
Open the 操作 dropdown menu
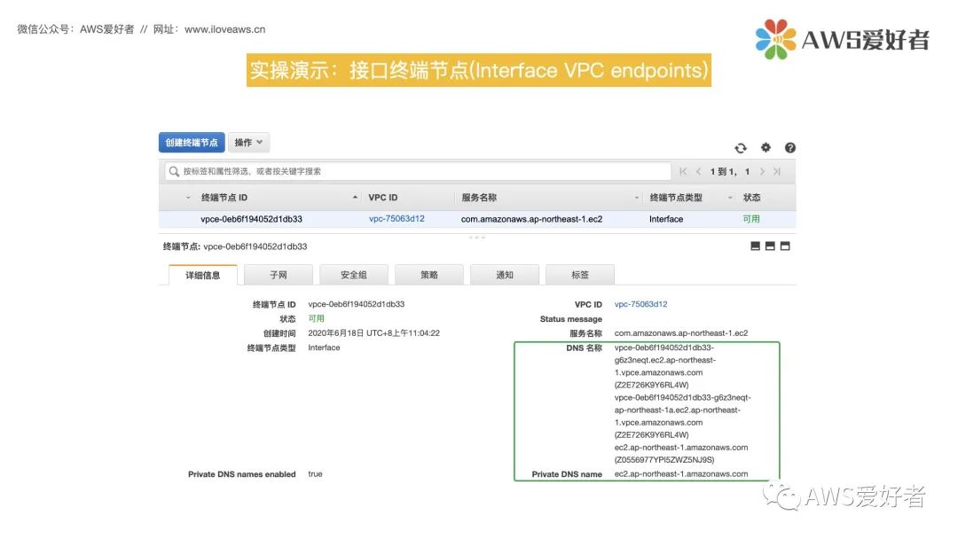point(248,142)
